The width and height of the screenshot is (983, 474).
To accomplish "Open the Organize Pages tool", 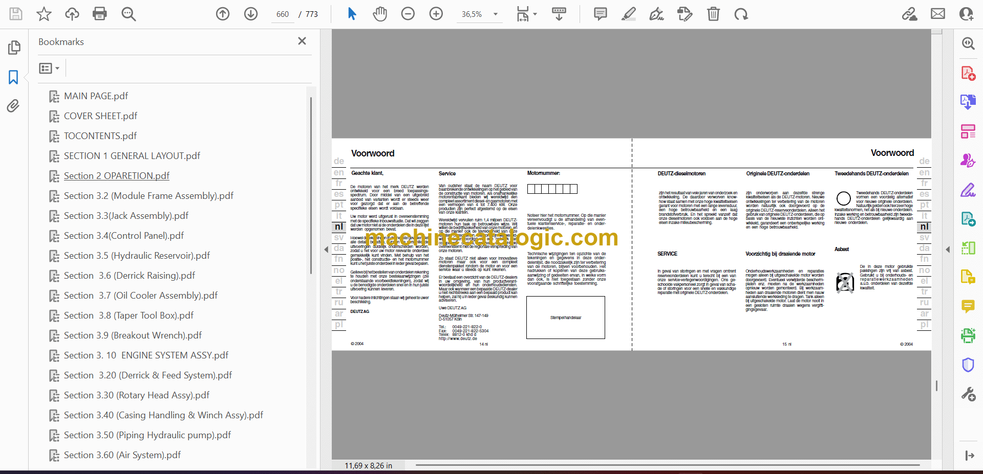I will (x=968, y=131).
